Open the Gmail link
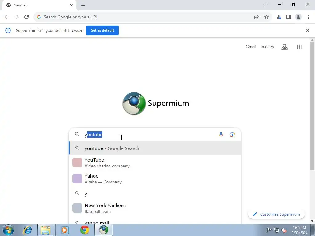 click(x=251, y=47)
